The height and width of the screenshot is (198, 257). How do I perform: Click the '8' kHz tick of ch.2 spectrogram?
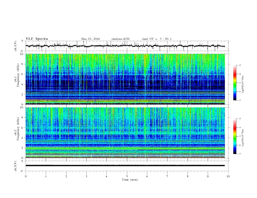pyautogui.click(x=23, y=118)
